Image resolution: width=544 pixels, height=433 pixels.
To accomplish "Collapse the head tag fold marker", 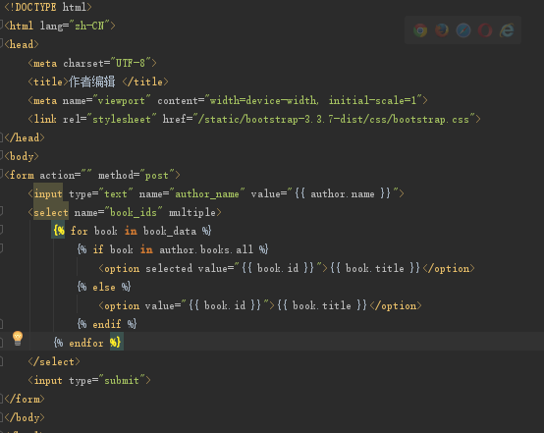I will (1, 44).
